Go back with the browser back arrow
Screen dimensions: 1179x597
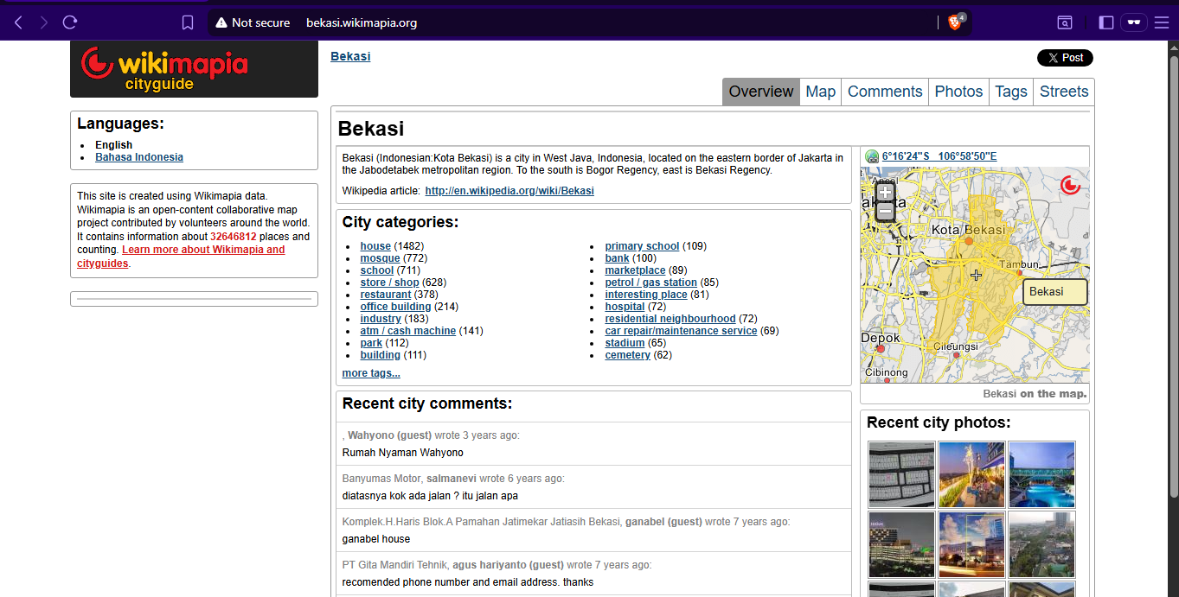point(18,22)
